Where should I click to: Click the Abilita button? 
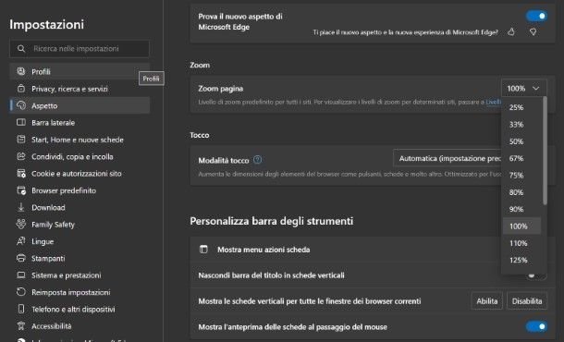486,301
